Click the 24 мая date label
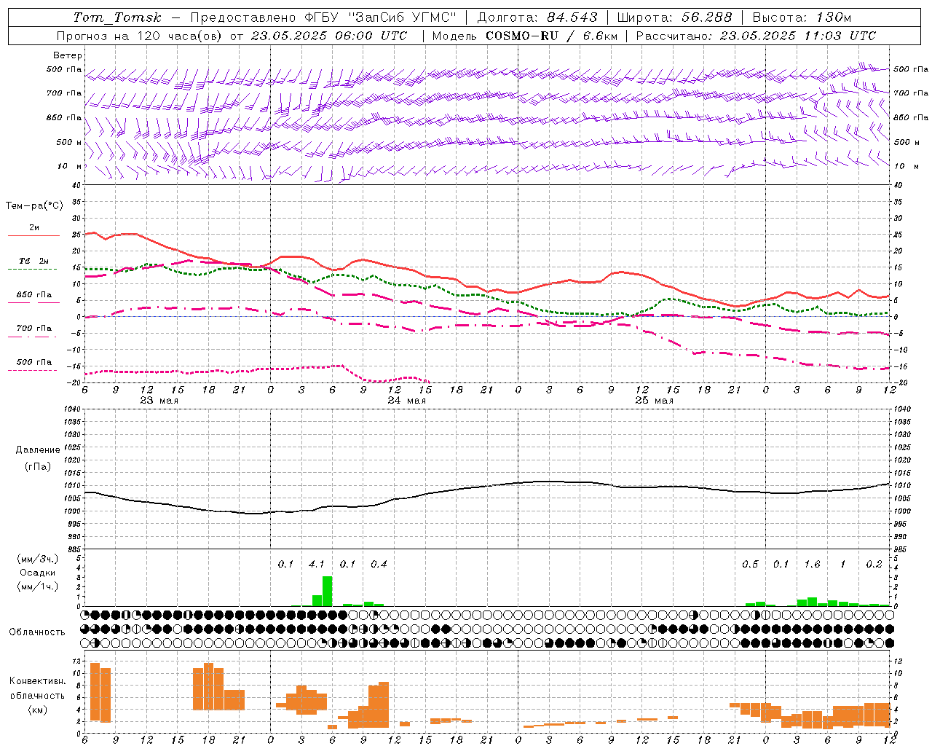The width and height of the screenshot is (932, 746). point(406,401)
